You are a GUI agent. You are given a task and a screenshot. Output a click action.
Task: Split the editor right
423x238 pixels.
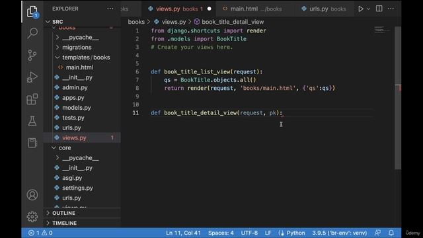(x=379, y=9)
